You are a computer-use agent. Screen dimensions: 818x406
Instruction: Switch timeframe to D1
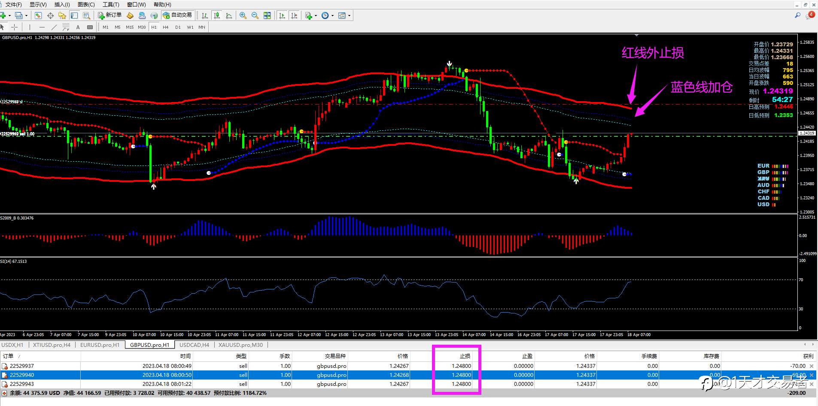(x=178, y=27)
